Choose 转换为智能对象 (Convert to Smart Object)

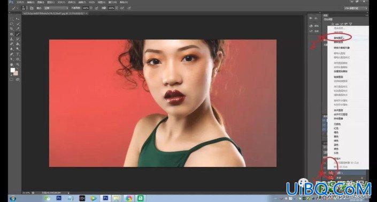342,47
